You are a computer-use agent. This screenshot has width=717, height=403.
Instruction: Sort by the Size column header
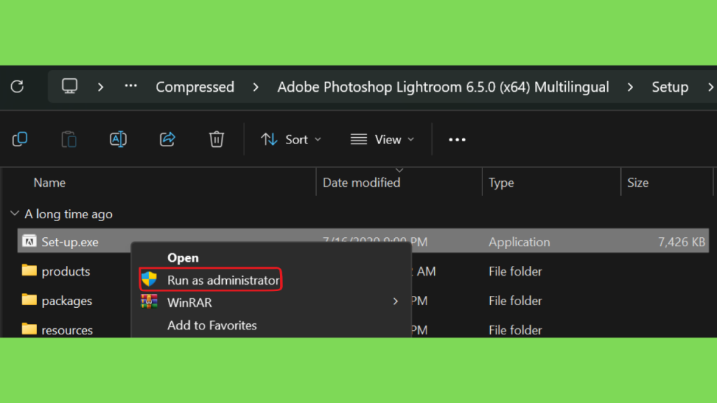[x=638, y=183]
